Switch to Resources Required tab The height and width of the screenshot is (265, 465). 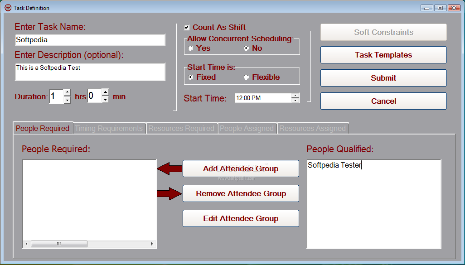click(x=181, y=128)
